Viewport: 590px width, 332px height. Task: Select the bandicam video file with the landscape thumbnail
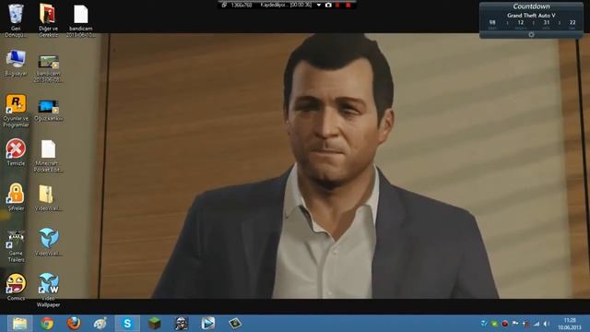coord(48,62)
